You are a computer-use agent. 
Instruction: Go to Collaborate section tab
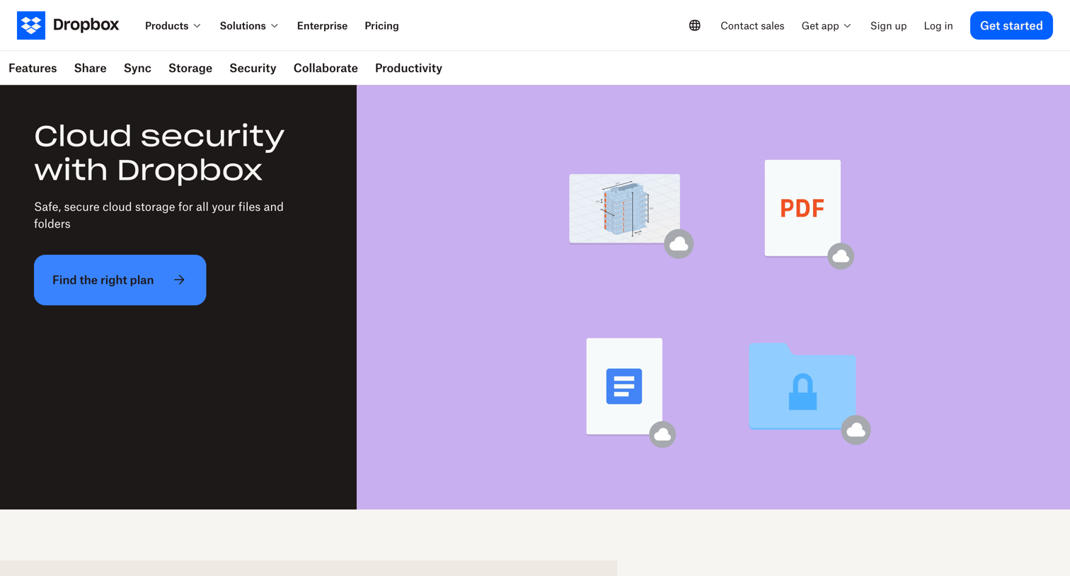pos(326,68)
